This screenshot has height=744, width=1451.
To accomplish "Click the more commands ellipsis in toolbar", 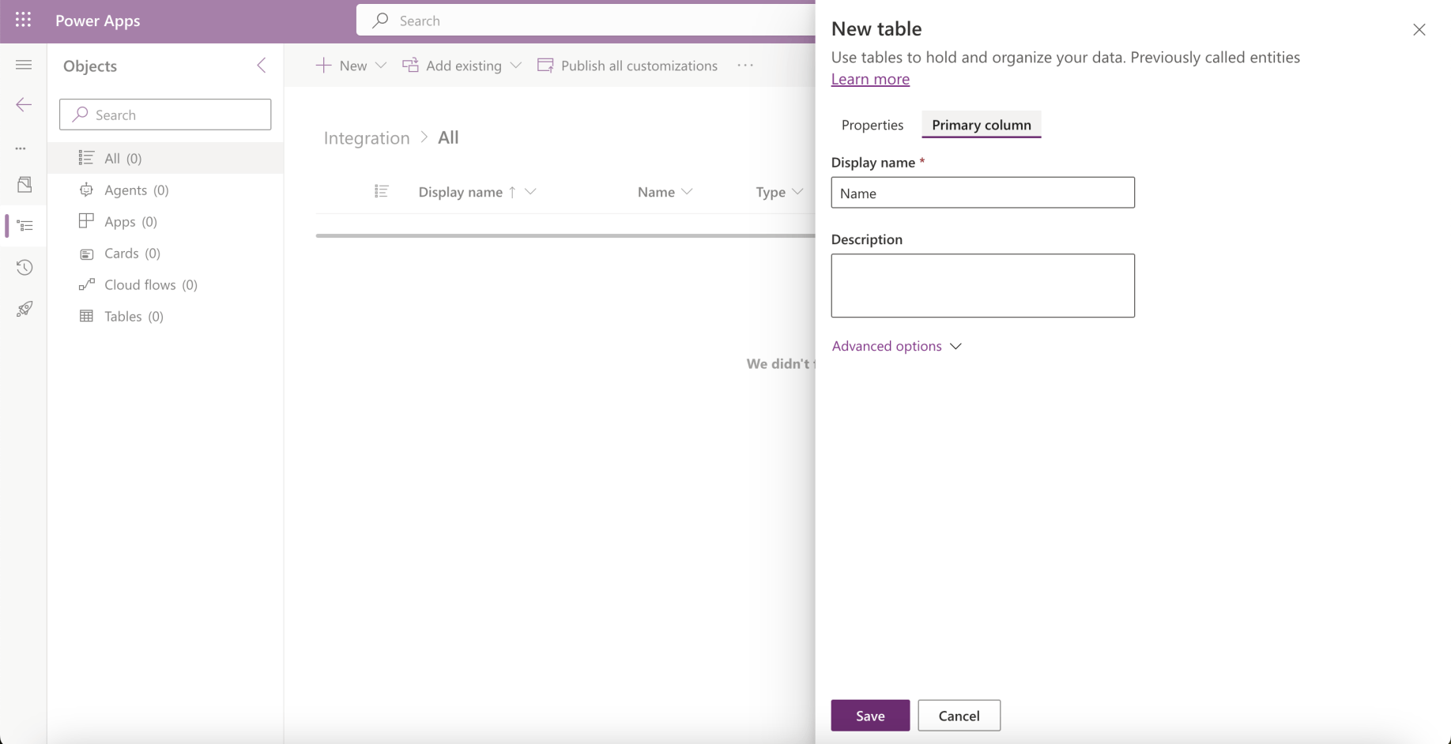I will coord(745,66).
